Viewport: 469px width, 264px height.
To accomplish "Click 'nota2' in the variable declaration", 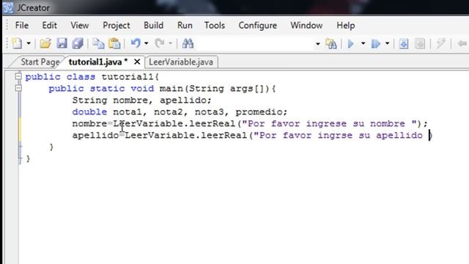I will pos(168,112).
